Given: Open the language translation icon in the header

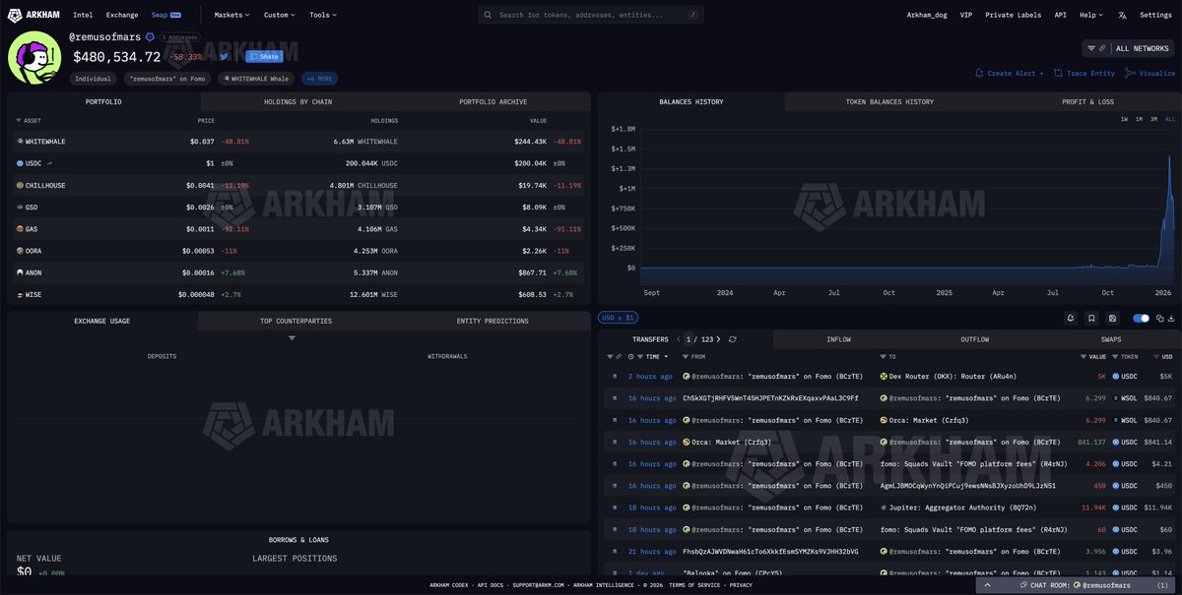Looking at the screenshot, I should tap(1122, 16).
